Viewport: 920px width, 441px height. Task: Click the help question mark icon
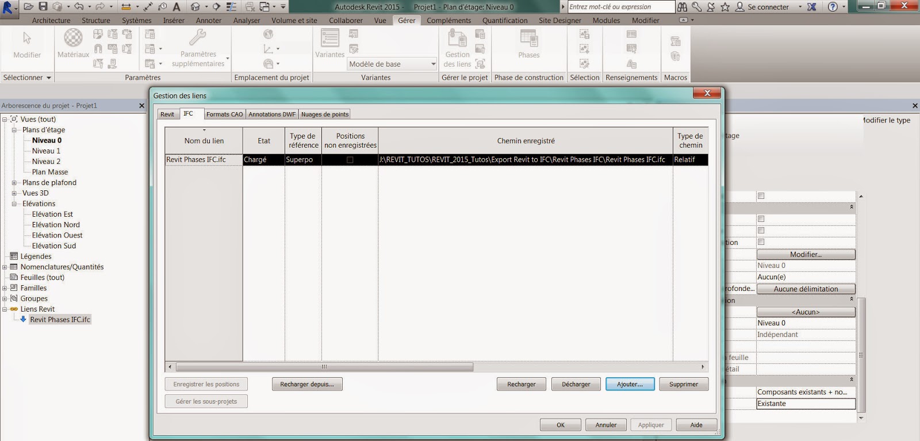[833, 7]
